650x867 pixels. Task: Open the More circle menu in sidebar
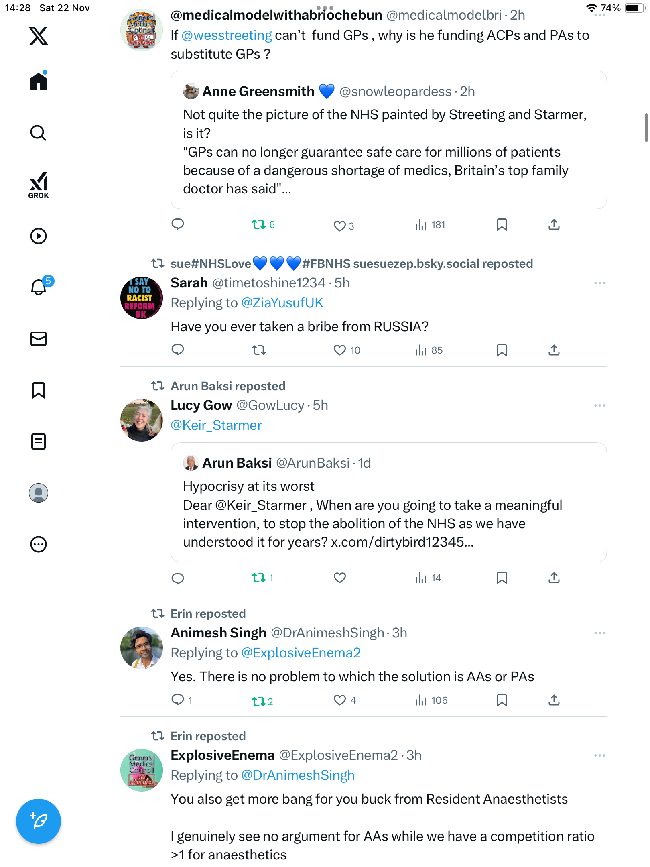click(39, 544)
